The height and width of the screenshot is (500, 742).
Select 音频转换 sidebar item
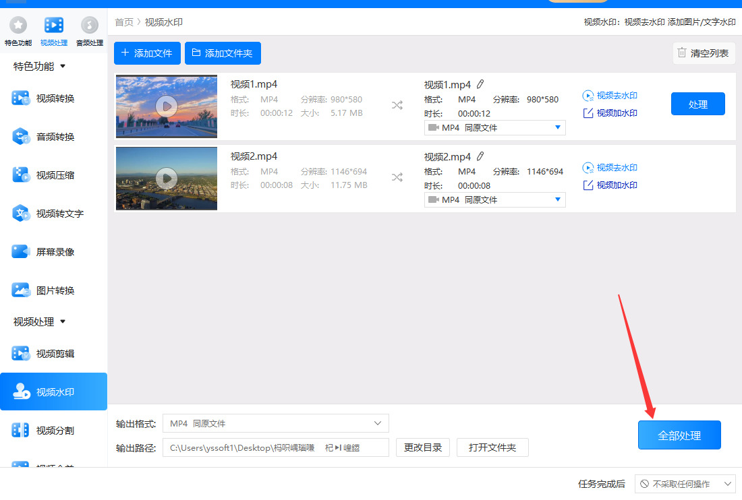pyautogui.click(x=53, y=137)
